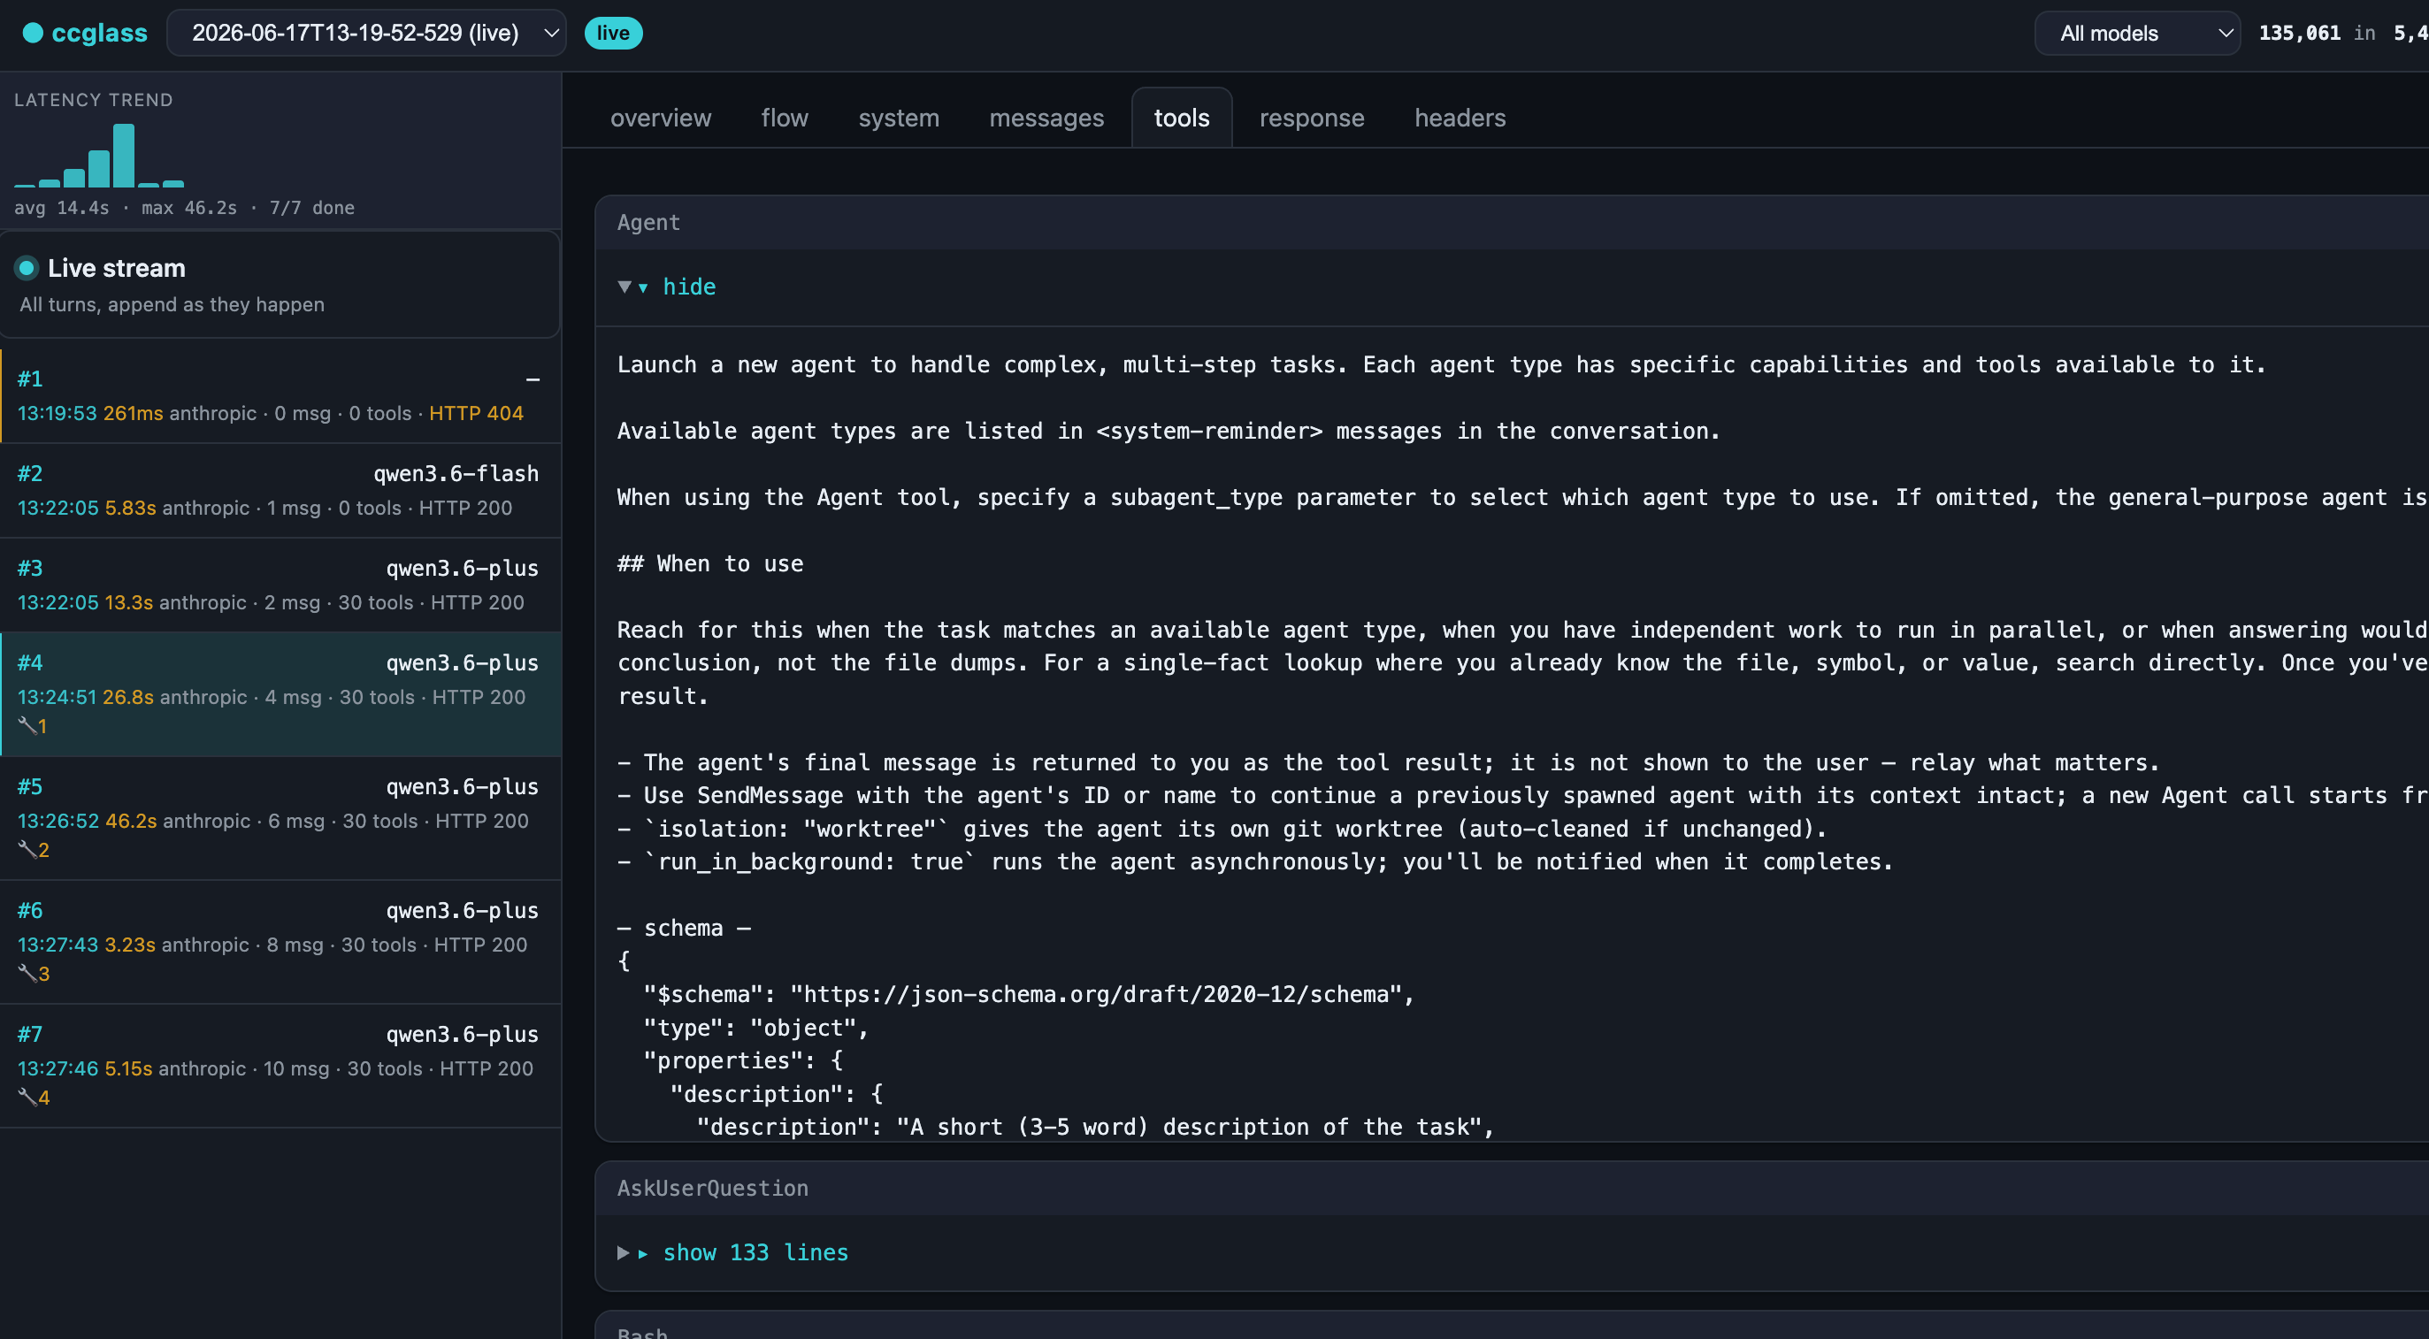
Task: Open the messages tab
Action: [x=1046, y=118]
